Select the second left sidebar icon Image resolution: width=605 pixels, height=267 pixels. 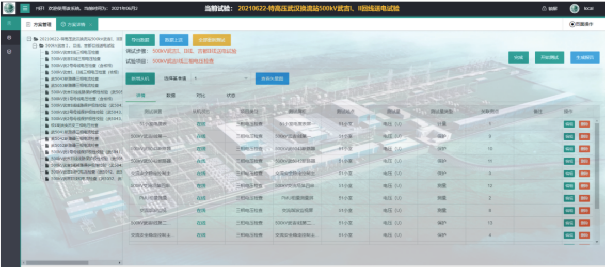pos(9,38)
